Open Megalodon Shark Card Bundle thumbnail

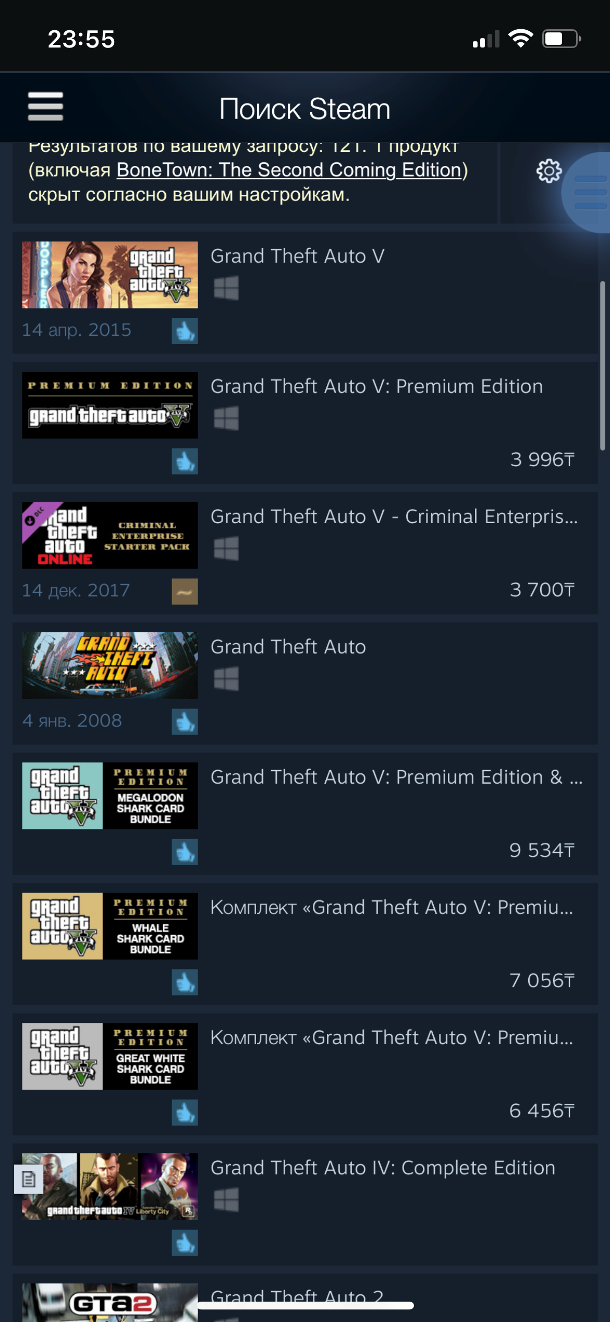110,796
